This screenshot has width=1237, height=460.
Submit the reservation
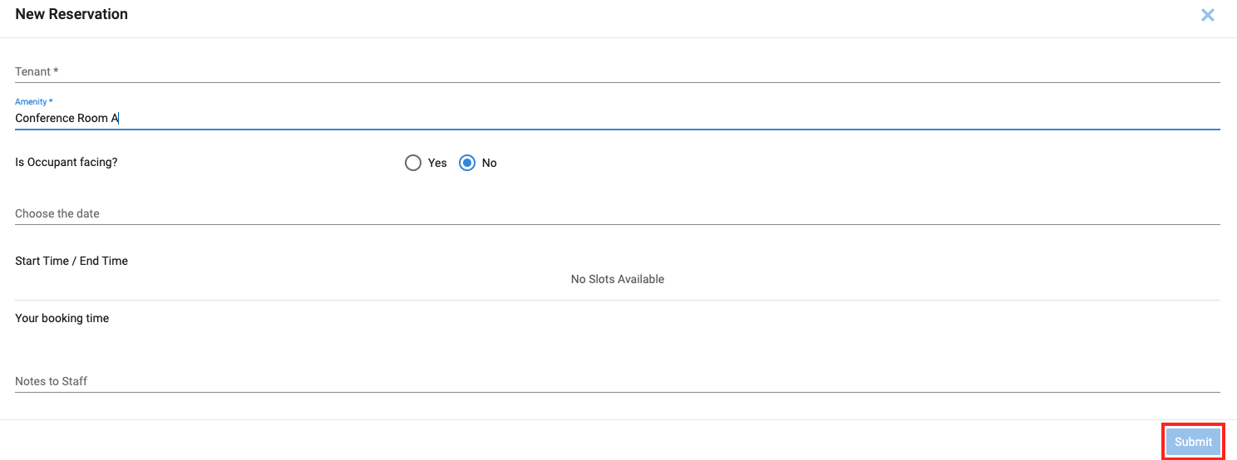click(1193, 442)
